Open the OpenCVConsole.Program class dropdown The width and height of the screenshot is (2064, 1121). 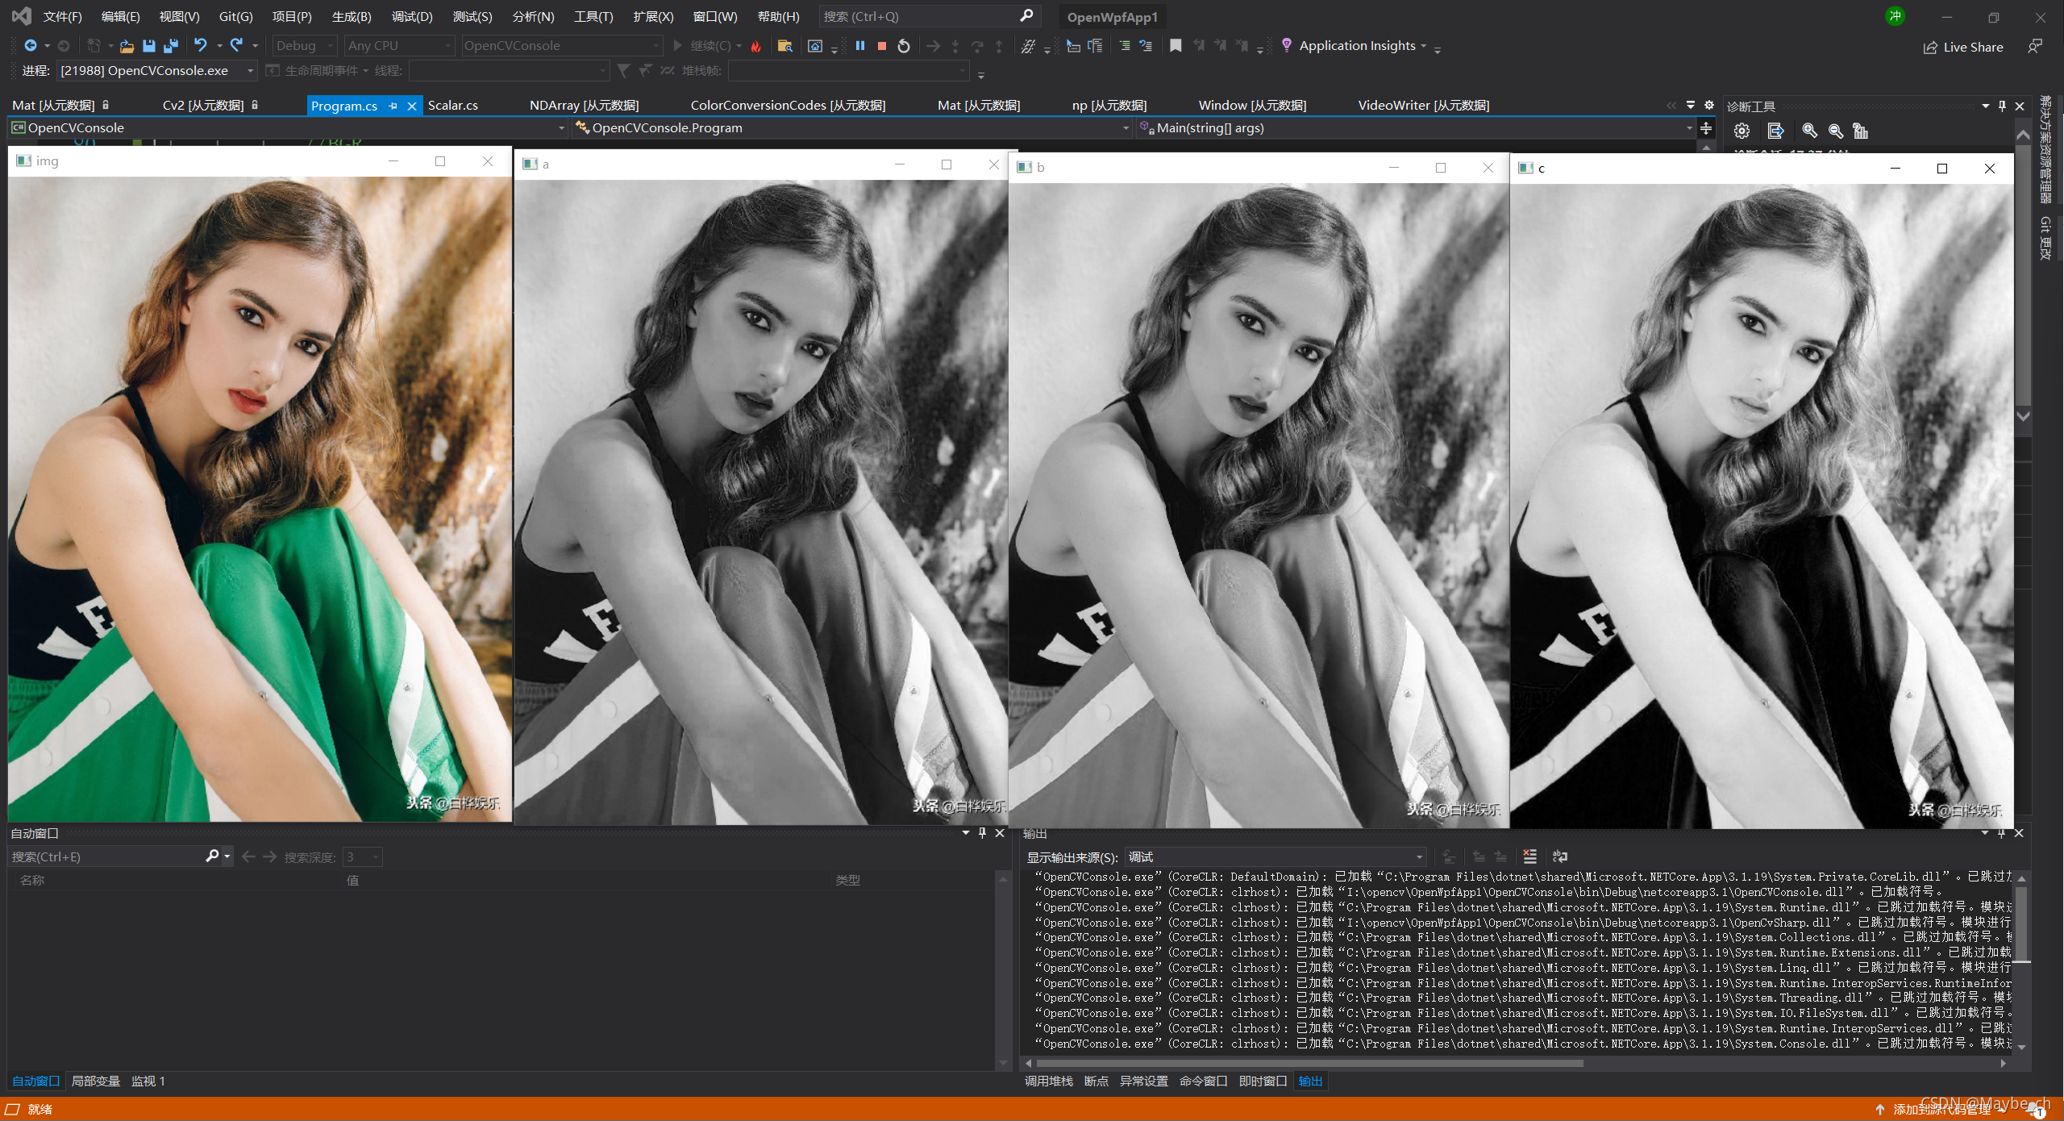pos(853,128)
